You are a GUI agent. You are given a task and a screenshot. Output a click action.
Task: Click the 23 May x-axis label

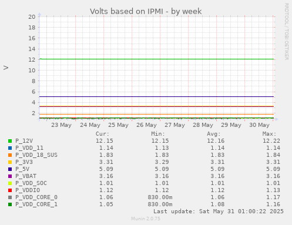pyautogui.click(x=61, y=125)
